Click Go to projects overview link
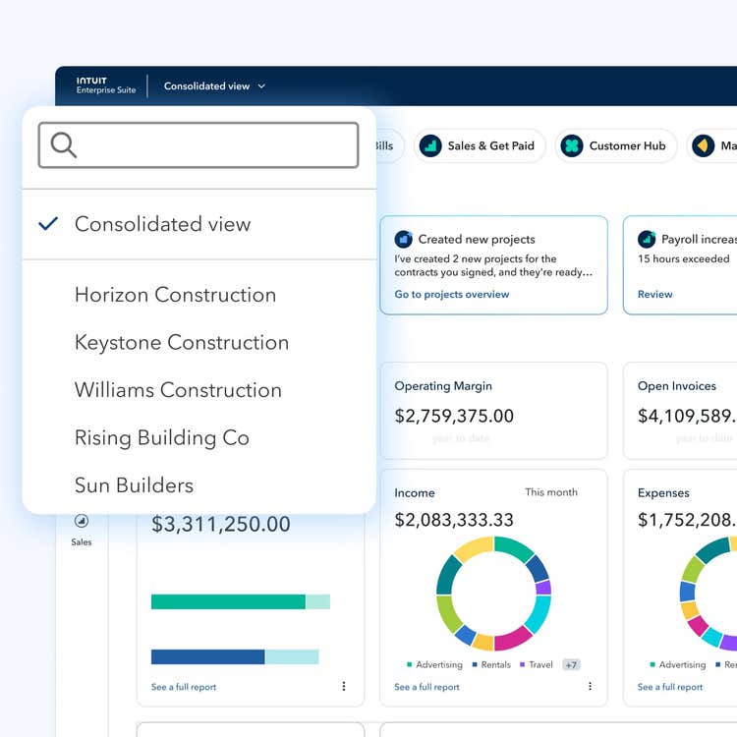 tap(452, 294)
